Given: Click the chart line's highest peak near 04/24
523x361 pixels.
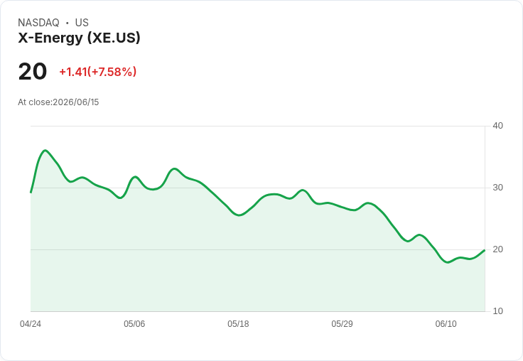Looking at the screenshot, I should (45, 151).
